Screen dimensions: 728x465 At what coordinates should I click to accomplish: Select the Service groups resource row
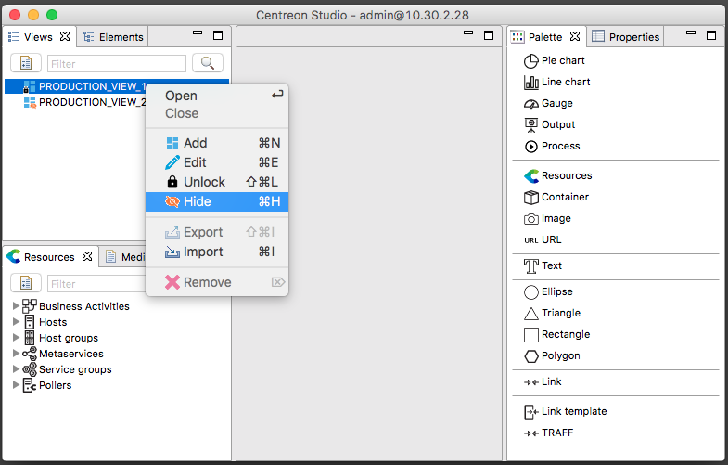click(67, 369)
